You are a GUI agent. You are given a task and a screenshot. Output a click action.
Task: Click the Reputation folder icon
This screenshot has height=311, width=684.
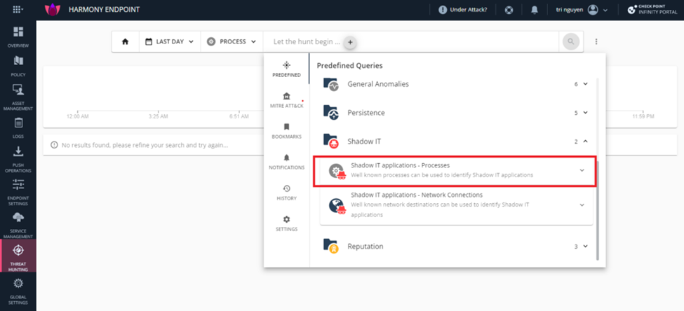[x=330, y=246]
